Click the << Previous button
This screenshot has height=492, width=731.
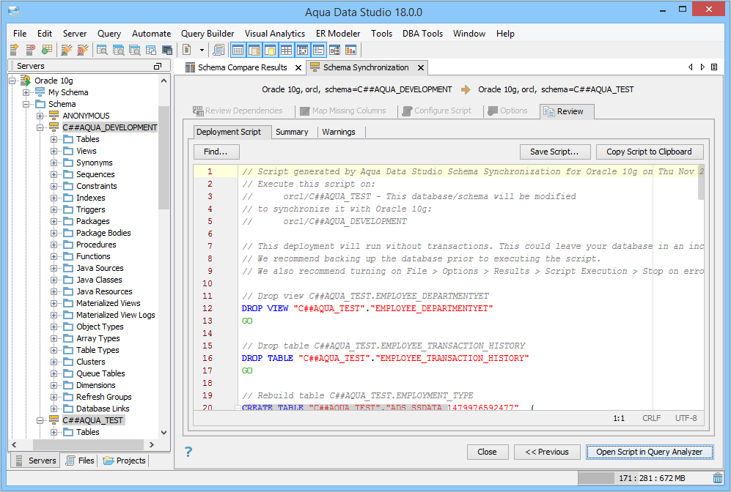click(x=547, y=452)
